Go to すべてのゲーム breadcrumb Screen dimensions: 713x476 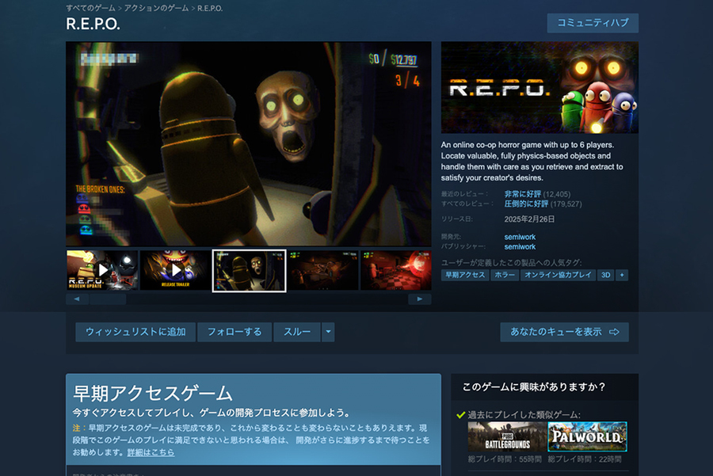tap(90, 8)
